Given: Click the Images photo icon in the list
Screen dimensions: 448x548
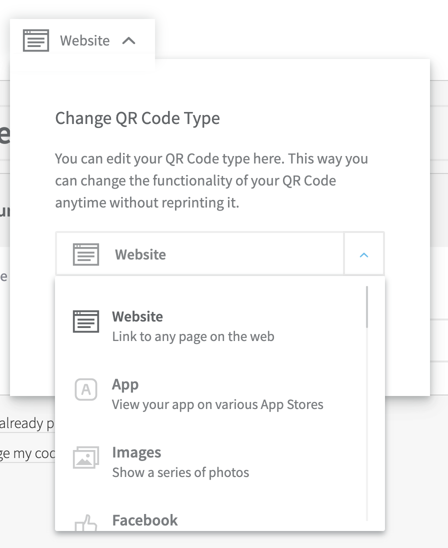Looking at the screenshot, I should [x=86, y=457].
